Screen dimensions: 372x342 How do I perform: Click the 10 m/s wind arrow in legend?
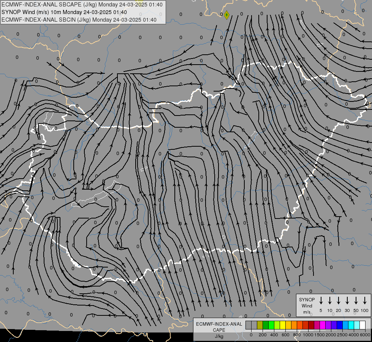point(329,301)
